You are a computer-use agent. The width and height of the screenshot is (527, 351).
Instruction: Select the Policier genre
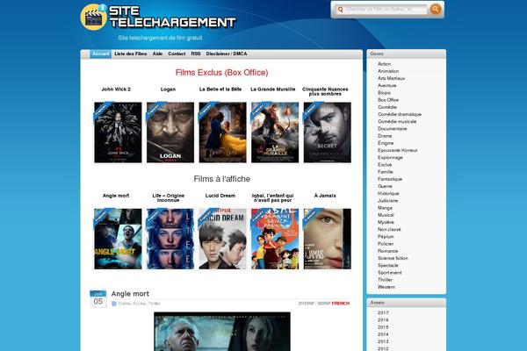386,244
